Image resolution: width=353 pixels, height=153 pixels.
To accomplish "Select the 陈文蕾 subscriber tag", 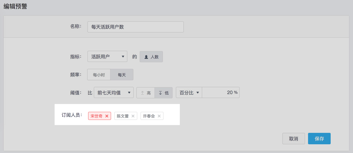I will coord(123,116).
